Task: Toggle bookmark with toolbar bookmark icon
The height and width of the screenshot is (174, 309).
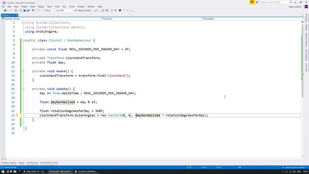Action: tap(120, 11)
